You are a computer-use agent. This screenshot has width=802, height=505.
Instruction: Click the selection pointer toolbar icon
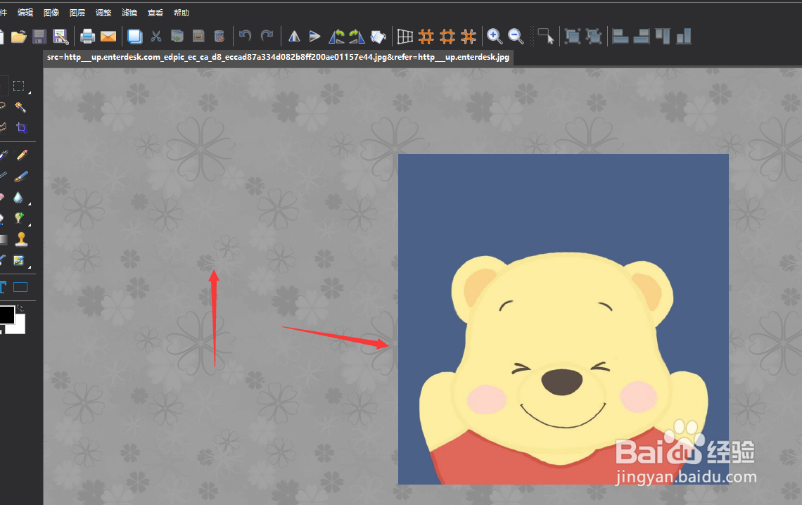click(x=546, y=37)
